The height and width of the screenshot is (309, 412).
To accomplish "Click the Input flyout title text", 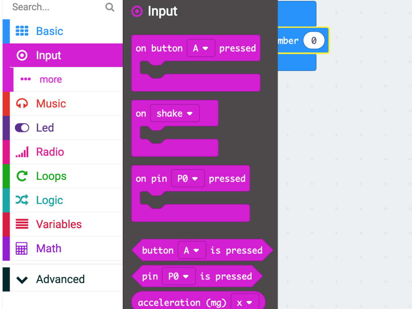I will 163,11.
